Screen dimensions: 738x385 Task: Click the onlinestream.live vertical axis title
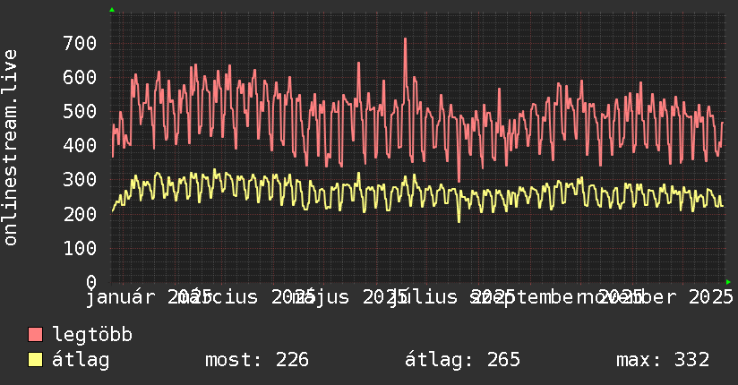[x=10, y=148]
